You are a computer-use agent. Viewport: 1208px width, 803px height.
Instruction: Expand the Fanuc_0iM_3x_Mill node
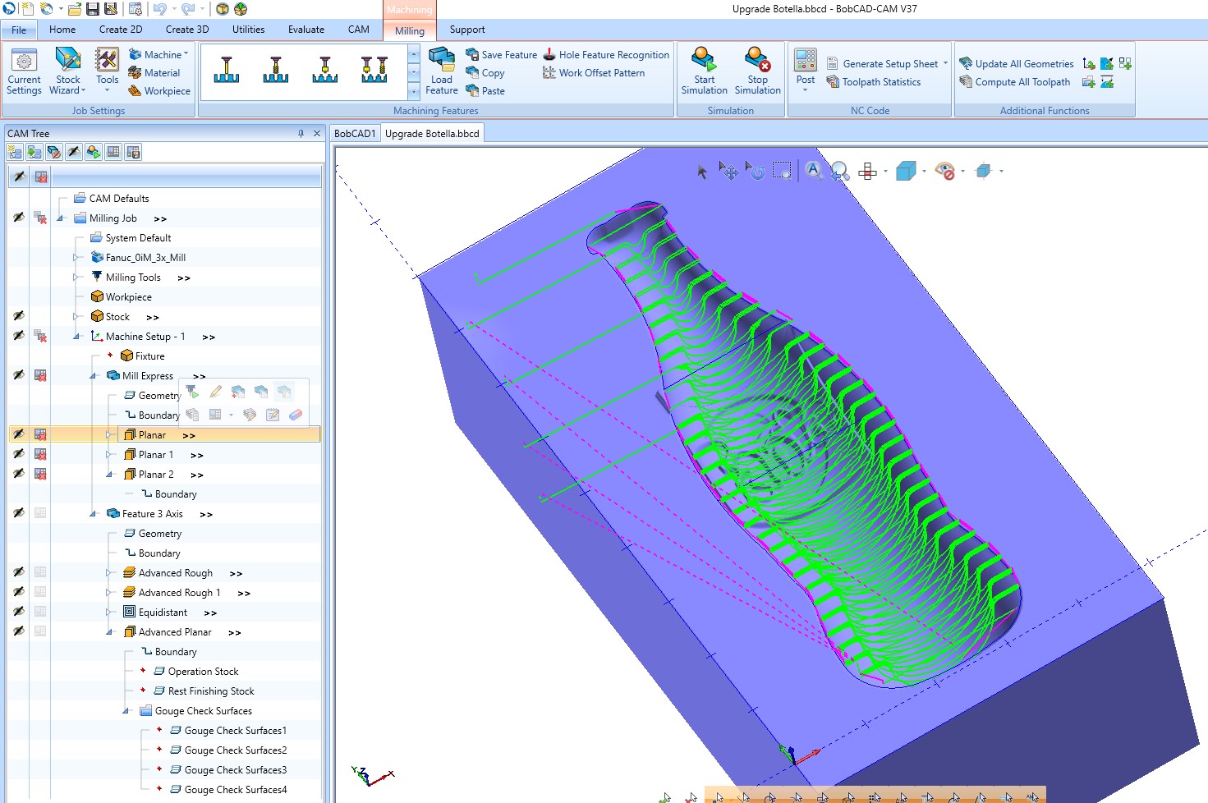(x=76, y=258)
